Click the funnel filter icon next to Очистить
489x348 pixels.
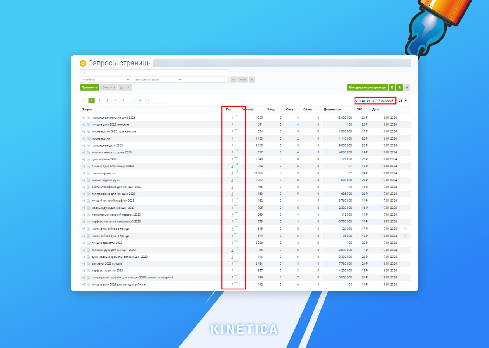coord(129,87)
